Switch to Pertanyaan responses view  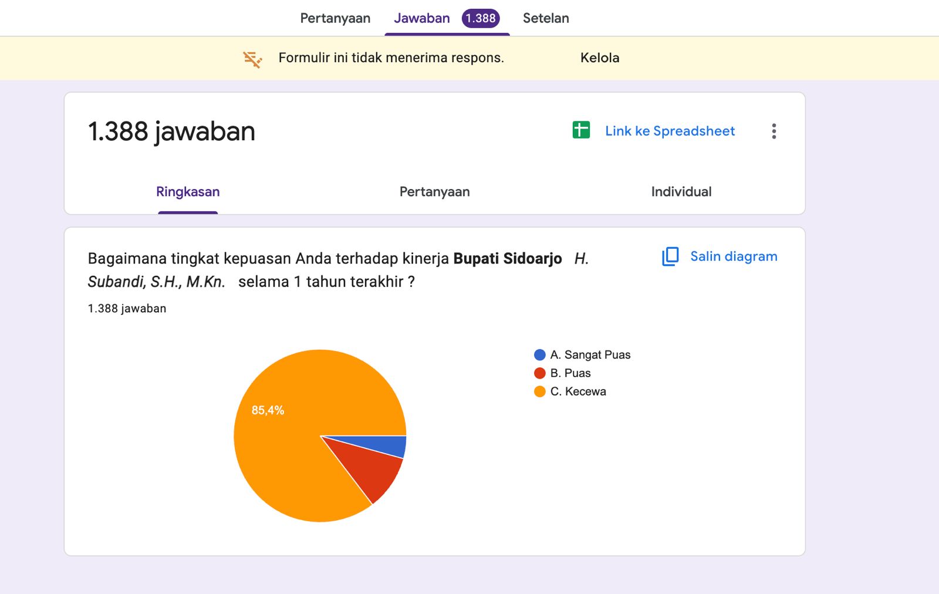click(x=434, y=192)
